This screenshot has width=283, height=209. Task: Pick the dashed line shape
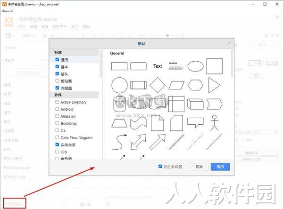(195, 142)
